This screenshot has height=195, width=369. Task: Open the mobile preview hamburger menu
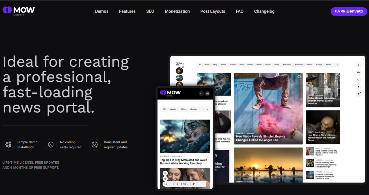[x=208, y=93]
